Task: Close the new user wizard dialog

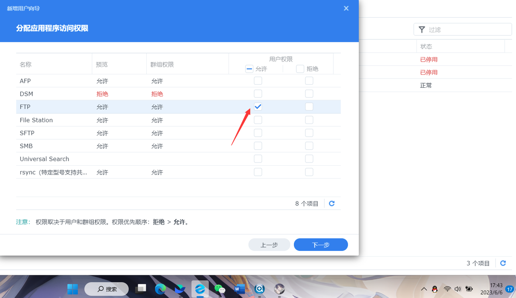Action: click(346, 8)
